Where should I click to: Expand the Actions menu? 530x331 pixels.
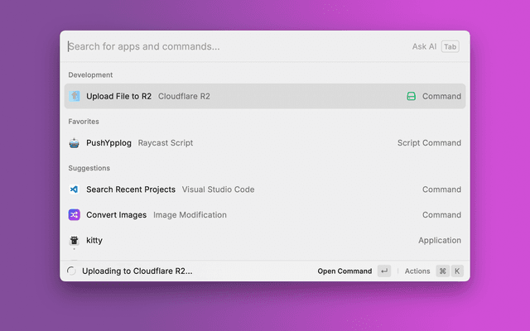[x=417, y=271]
